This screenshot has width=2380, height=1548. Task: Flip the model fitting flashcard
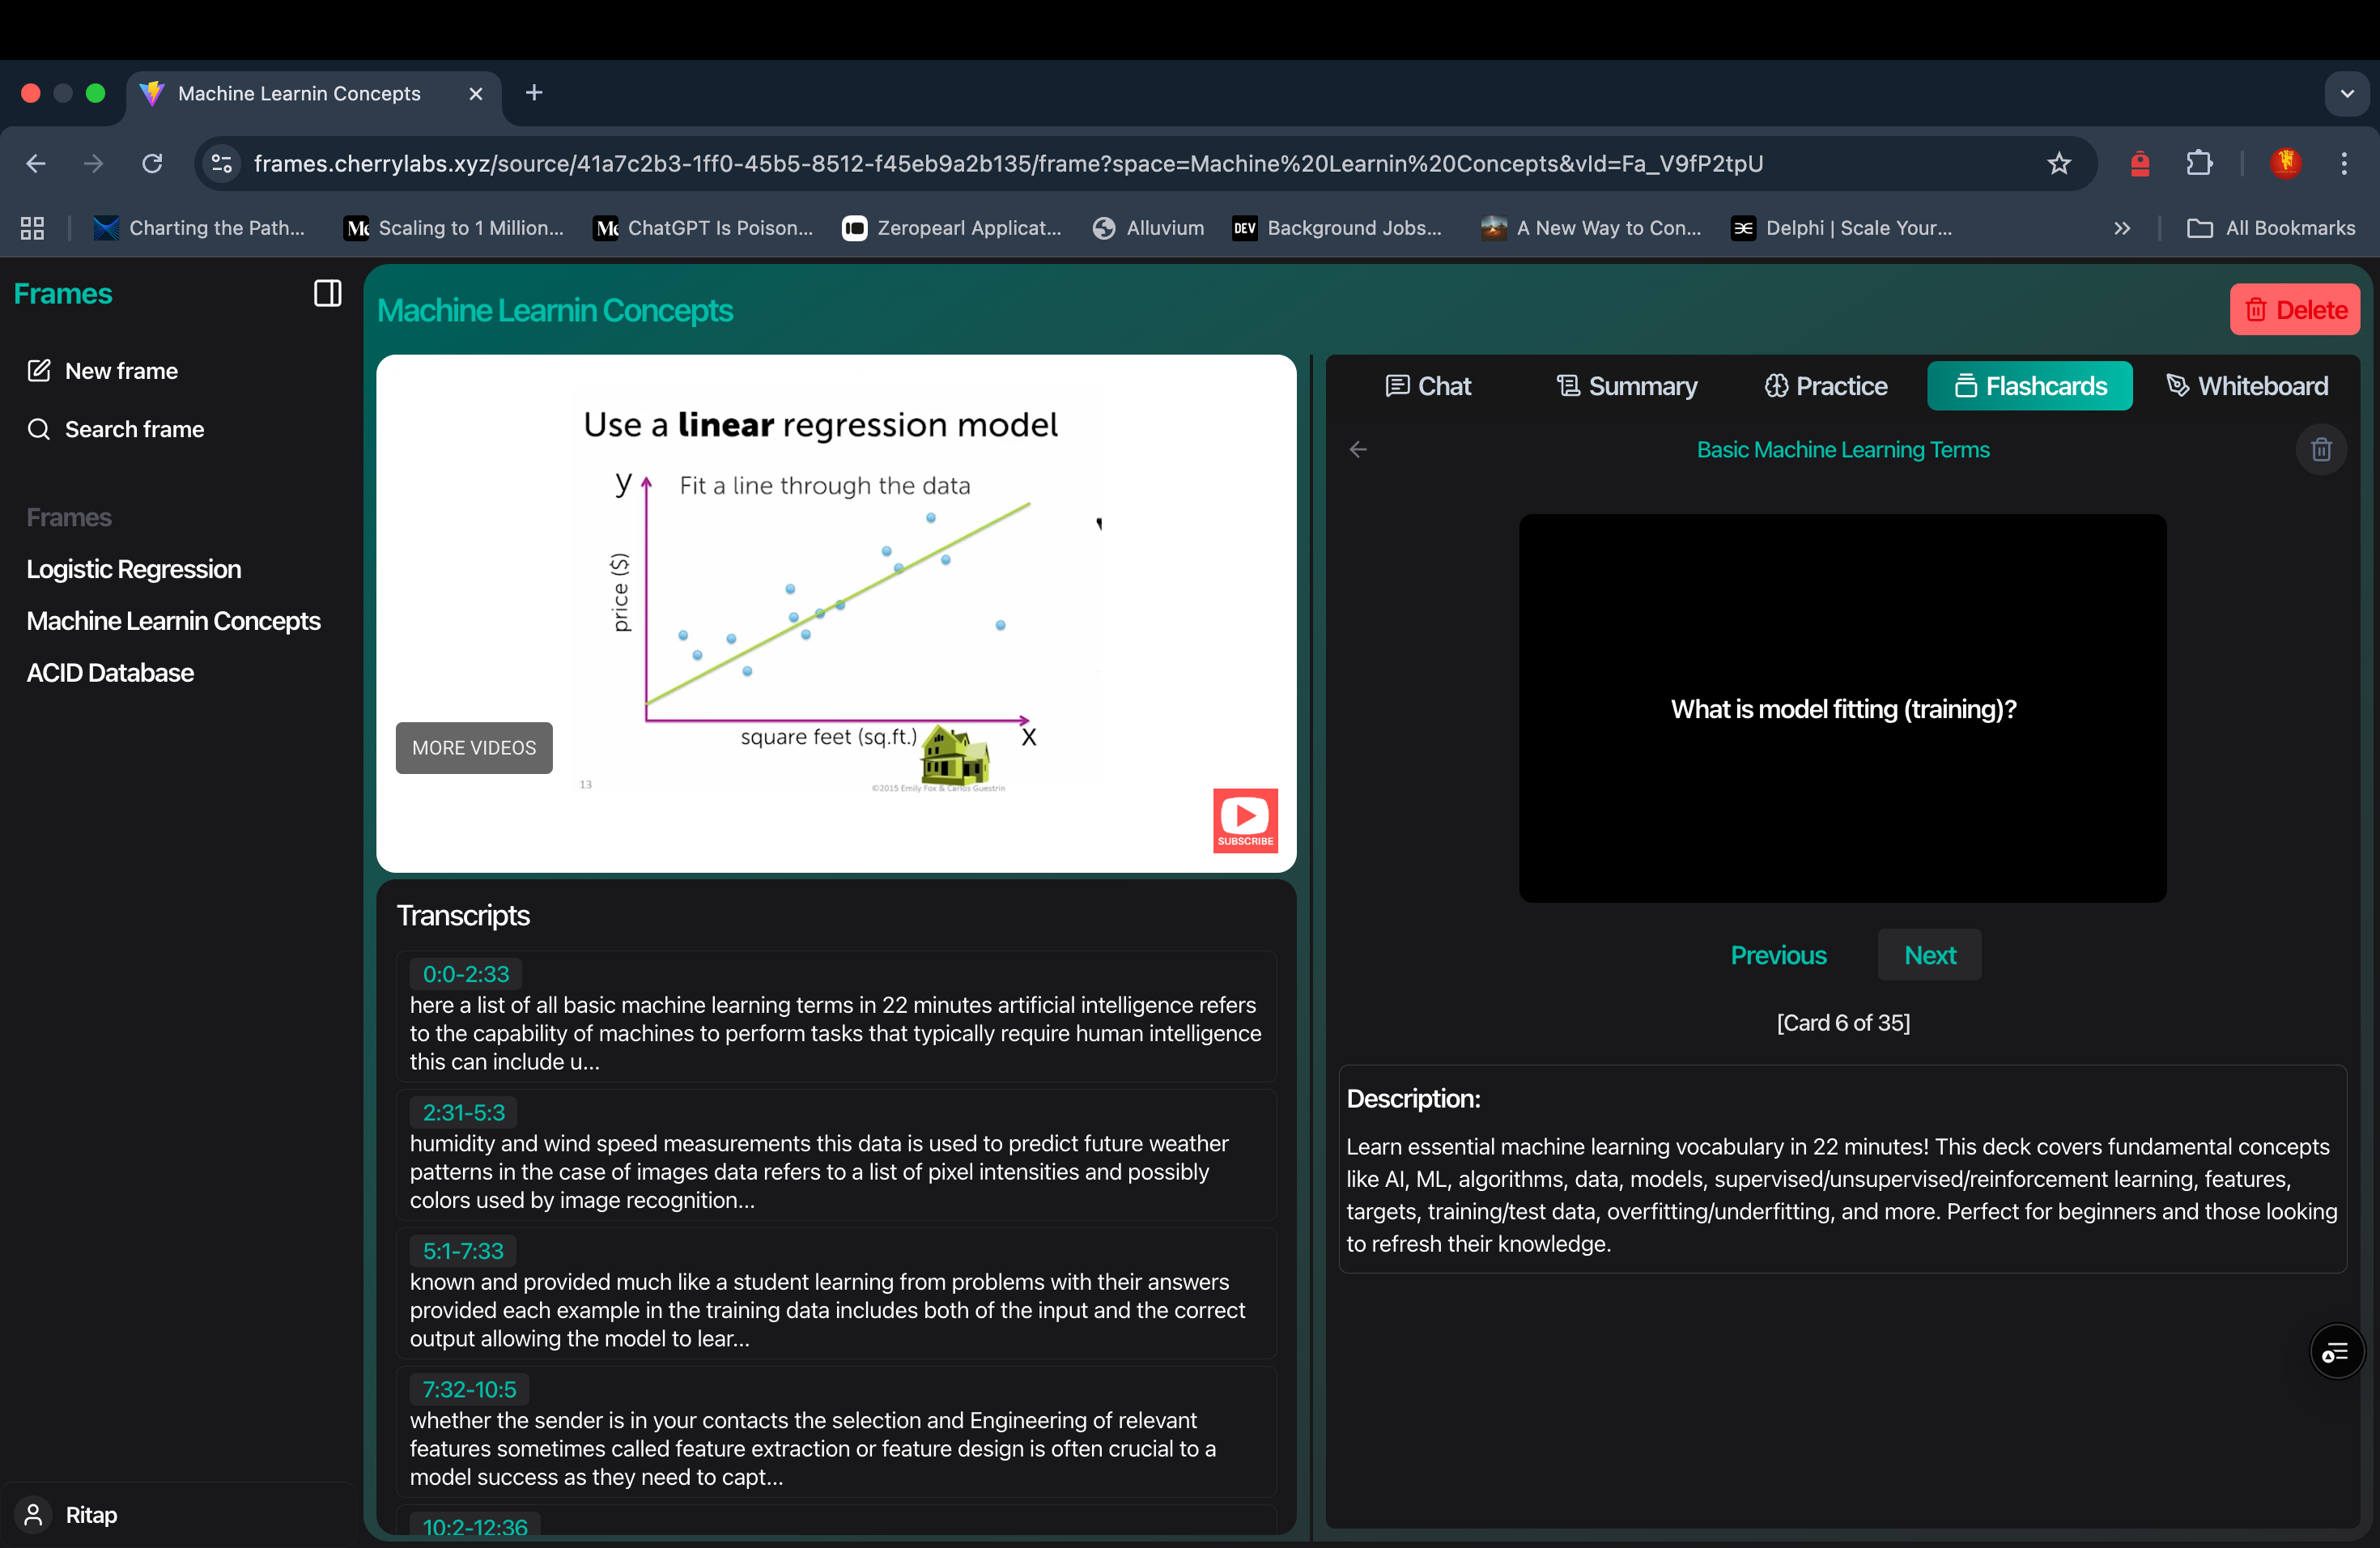tap(1842, 708)
